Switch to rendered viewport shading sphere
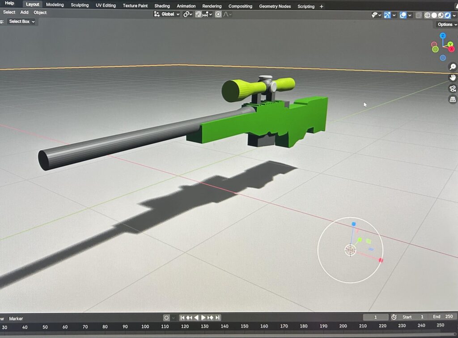The height and width of the screenshot is (338, 458). 447,15
